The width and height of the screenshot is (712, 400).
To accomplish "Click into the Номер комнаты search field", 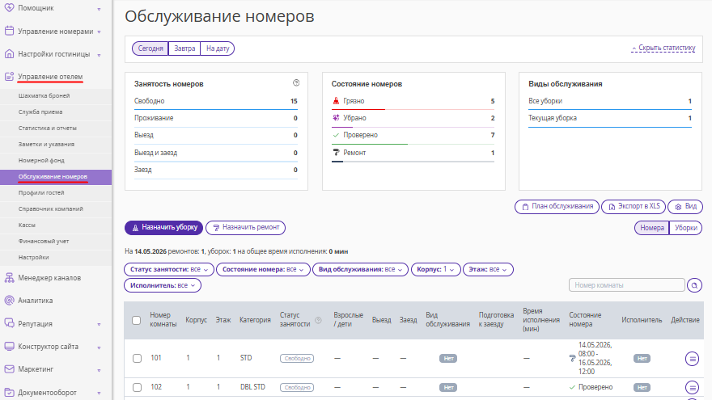I will coord(626,285).
